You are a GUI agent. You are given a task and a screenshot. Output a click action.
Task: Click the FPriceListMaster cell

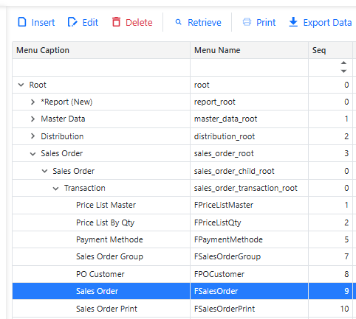coord(249,205)
